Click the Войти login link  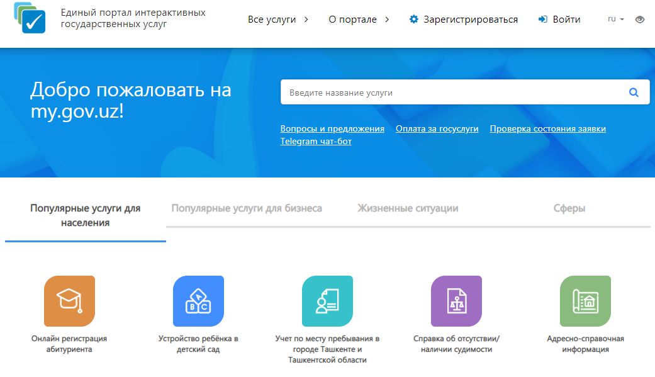566,20
